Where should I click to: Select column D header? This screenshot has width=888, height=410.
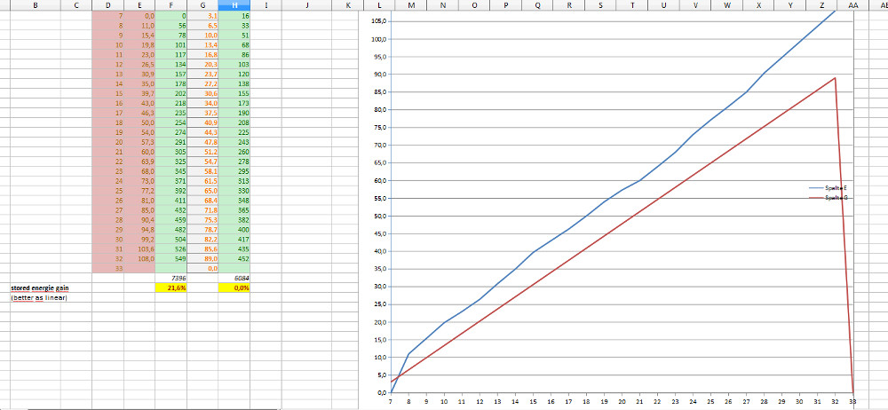[108, 5]
